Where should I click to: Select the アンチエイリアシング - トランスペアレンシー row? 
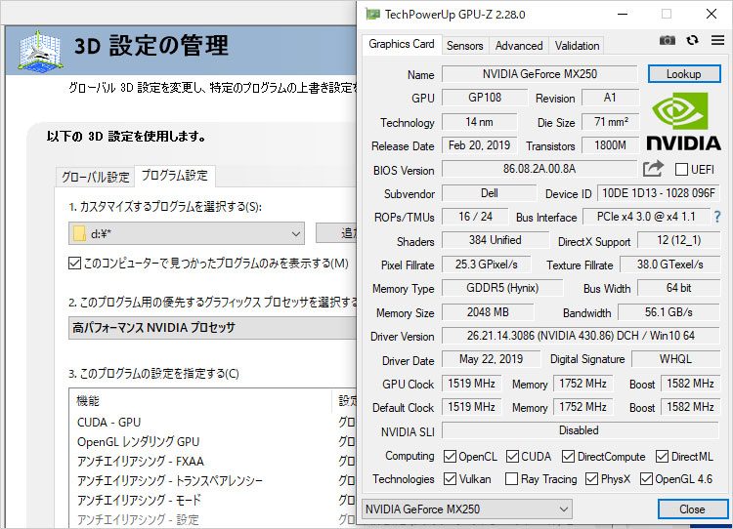[213, 481]
